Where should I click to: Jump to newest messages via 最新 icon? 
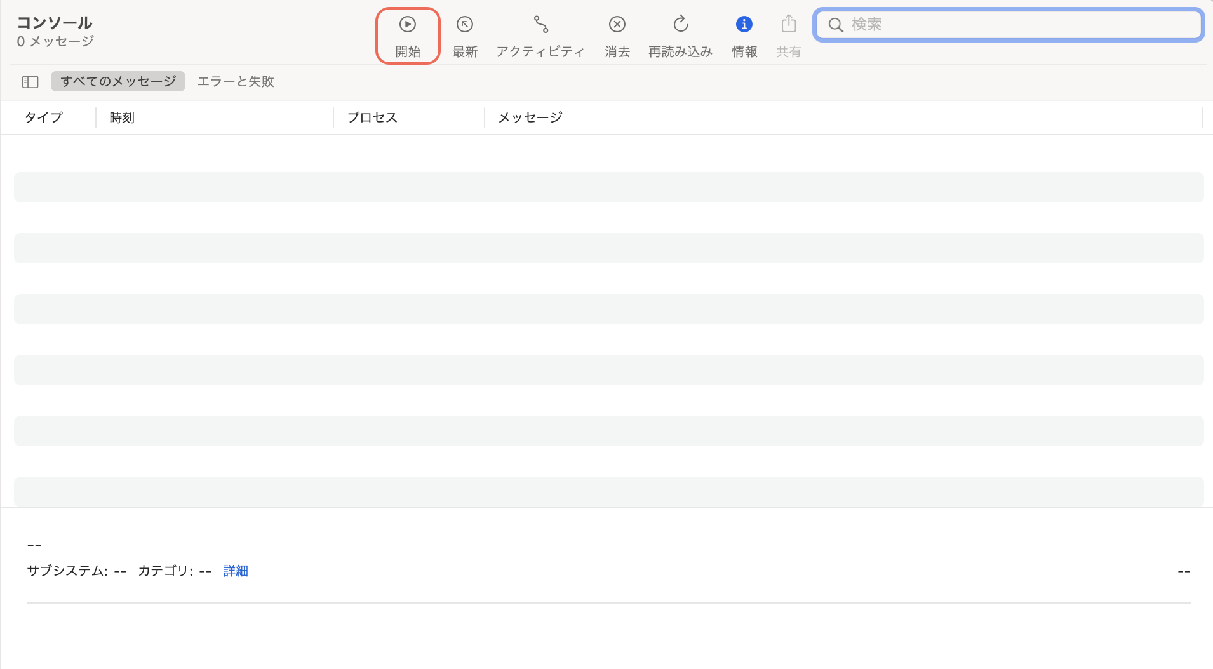pyautogui.click(x=465, y=35)
